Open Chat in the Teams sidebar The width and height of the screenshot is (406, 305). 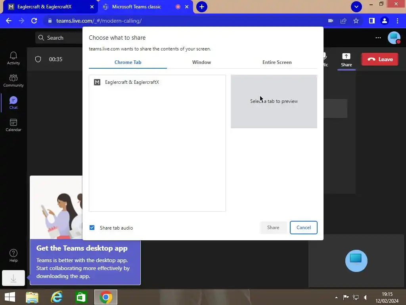click(13, 103)
